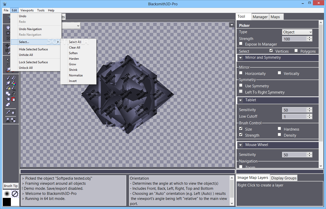Screen dimensions: 326x209
Task: Pick the path nodes tool icon
Action: tap(13, 94)
